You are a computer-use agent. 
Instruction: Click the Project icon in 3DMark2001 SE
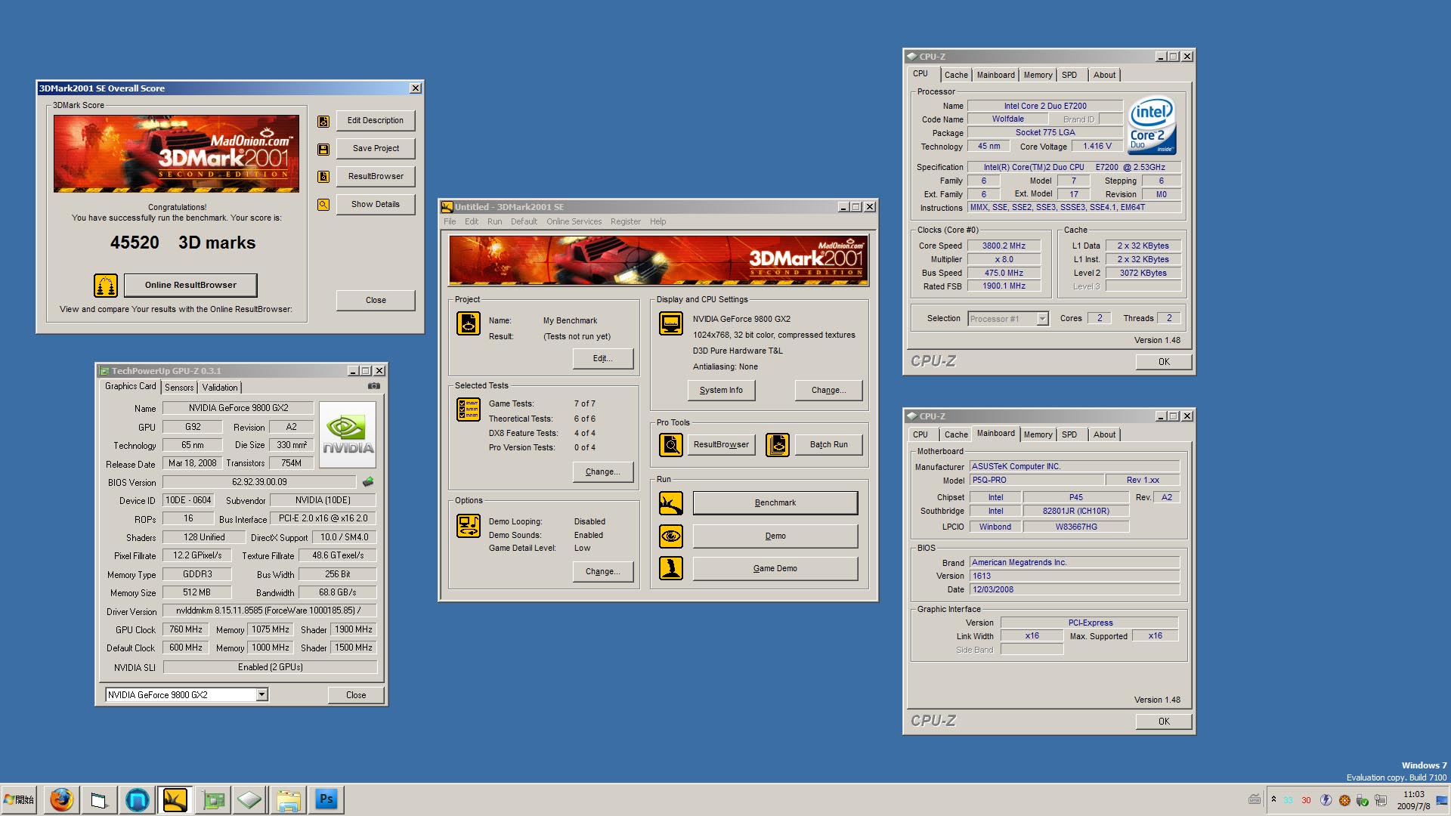[x=469, y=323]
